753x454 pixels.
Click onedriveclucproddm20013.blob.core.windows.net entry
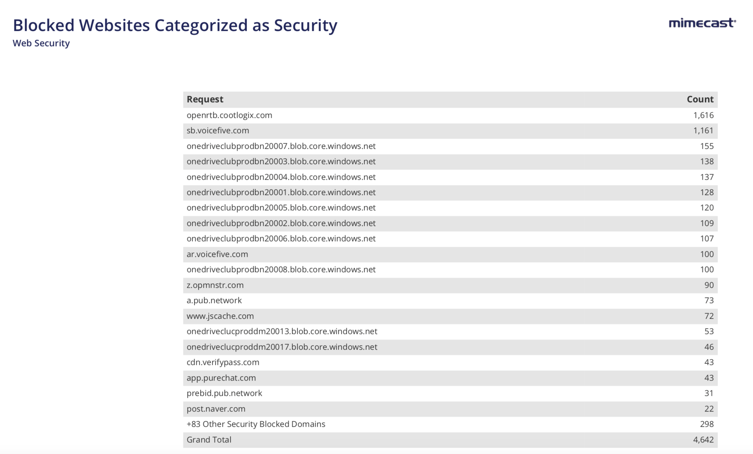click(282, 331)
